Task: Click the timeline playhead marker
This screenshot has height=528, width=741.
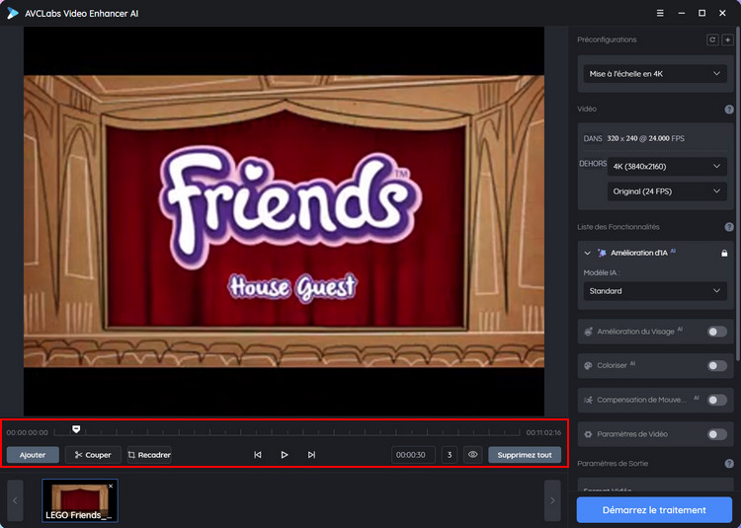Action: click(x=76, y=429)
